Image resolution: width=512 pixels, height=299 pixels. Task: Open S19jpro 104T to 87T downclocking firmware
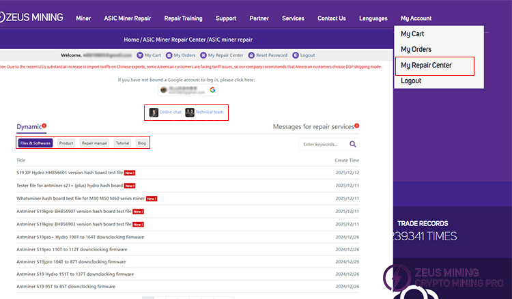(x=71, y=261)
